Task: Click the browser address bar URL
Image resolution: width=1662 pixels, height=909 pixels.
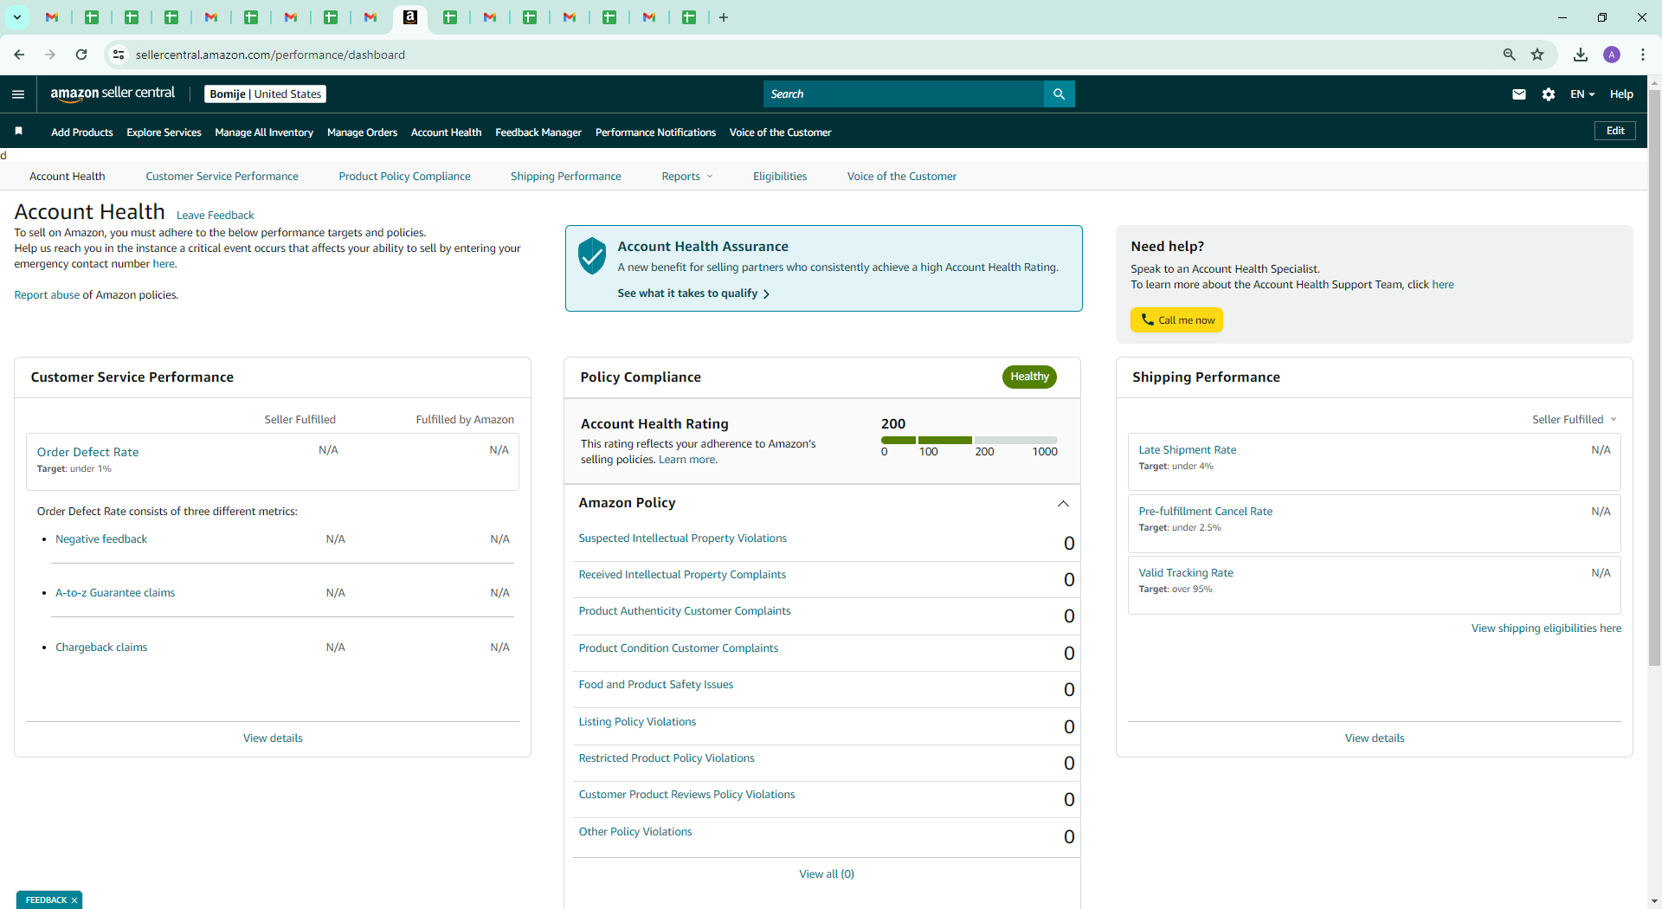Action: tap(270, 55)
